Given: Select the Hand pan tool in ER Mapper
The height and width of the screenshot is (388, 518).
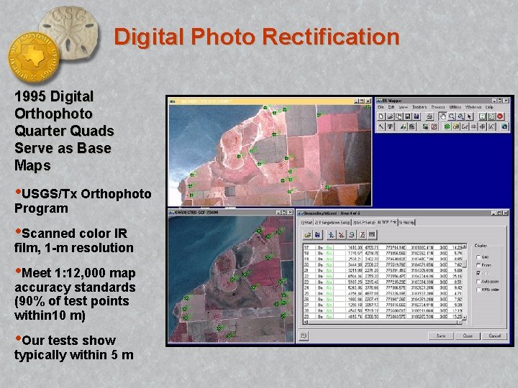Looking at the screenshot, I should [442, 116].
